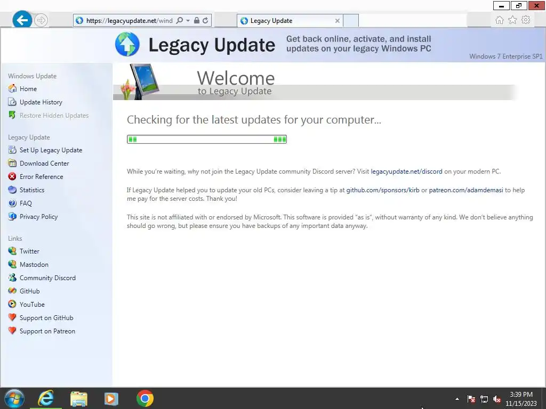
Task: Open the github.com/sponsors/kirb link
Action: point(383,190)
